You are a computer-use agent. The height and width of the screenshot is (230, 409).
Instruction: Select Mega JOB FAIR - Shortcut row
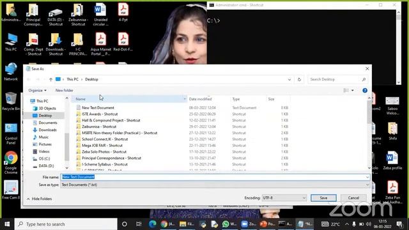tap(183, 146)
